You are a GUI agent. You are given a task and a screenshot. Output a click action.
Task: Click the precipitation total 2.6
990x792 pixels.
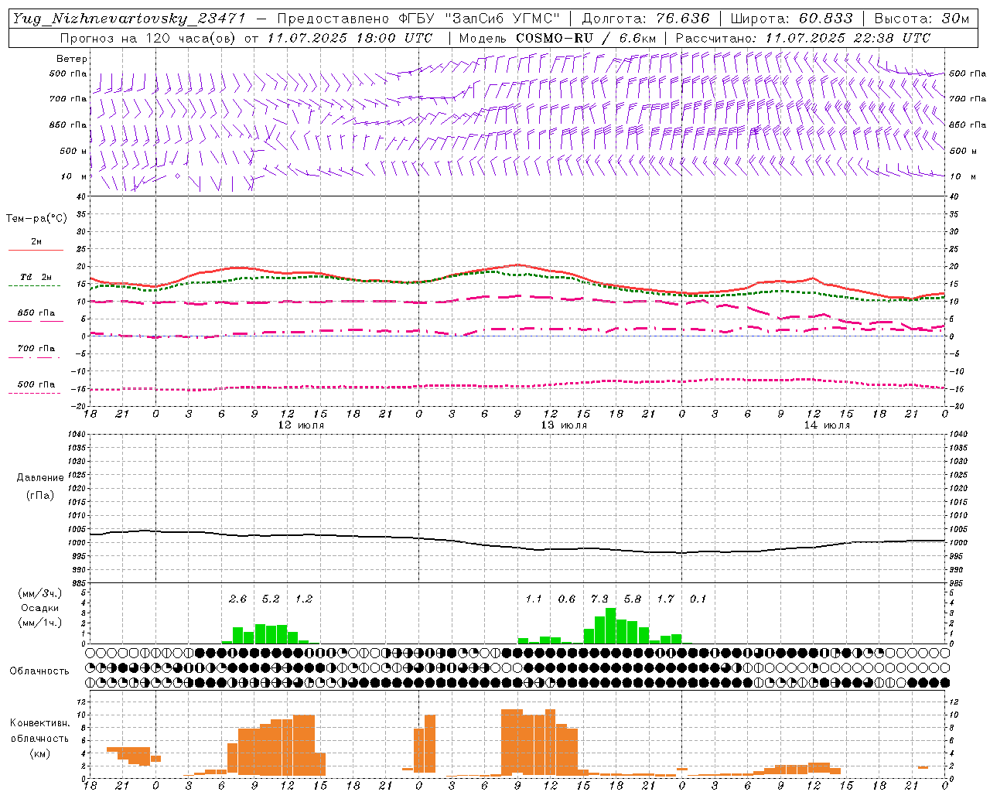237,599
